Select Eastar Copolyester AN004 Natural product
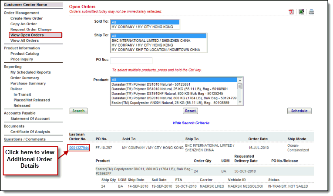 point(174,103)
